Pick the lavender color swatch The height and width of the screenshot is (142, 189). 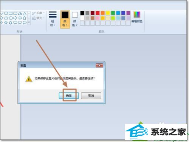[128, 18]
